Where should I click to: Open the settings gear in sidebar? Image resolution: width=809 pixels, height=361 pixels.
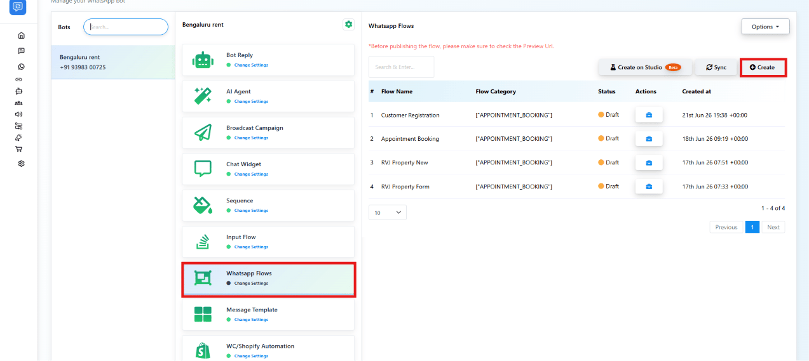21,164
